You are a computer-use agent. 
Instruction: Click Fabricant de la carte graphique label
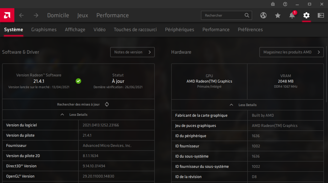coord(201,115)
